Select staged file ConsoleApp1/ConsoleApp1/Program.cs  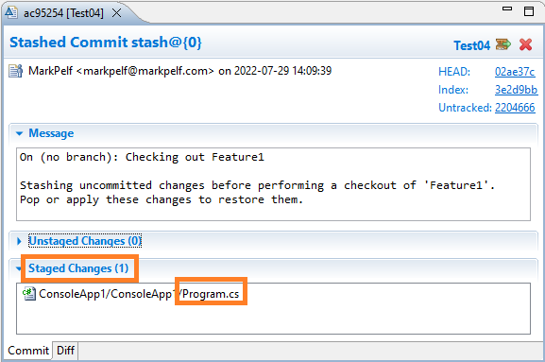click(139, 294)
